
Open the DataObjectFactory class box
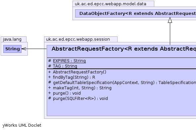[136, 13]
